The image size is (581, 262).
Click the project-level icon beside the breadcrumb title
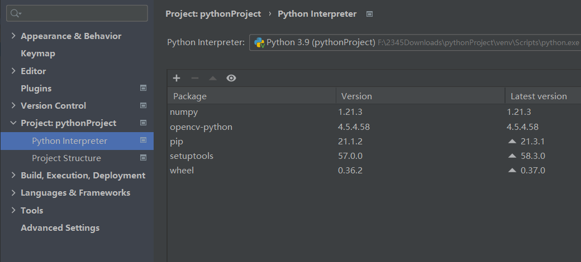pyautogui.click(x=369, y=14)
